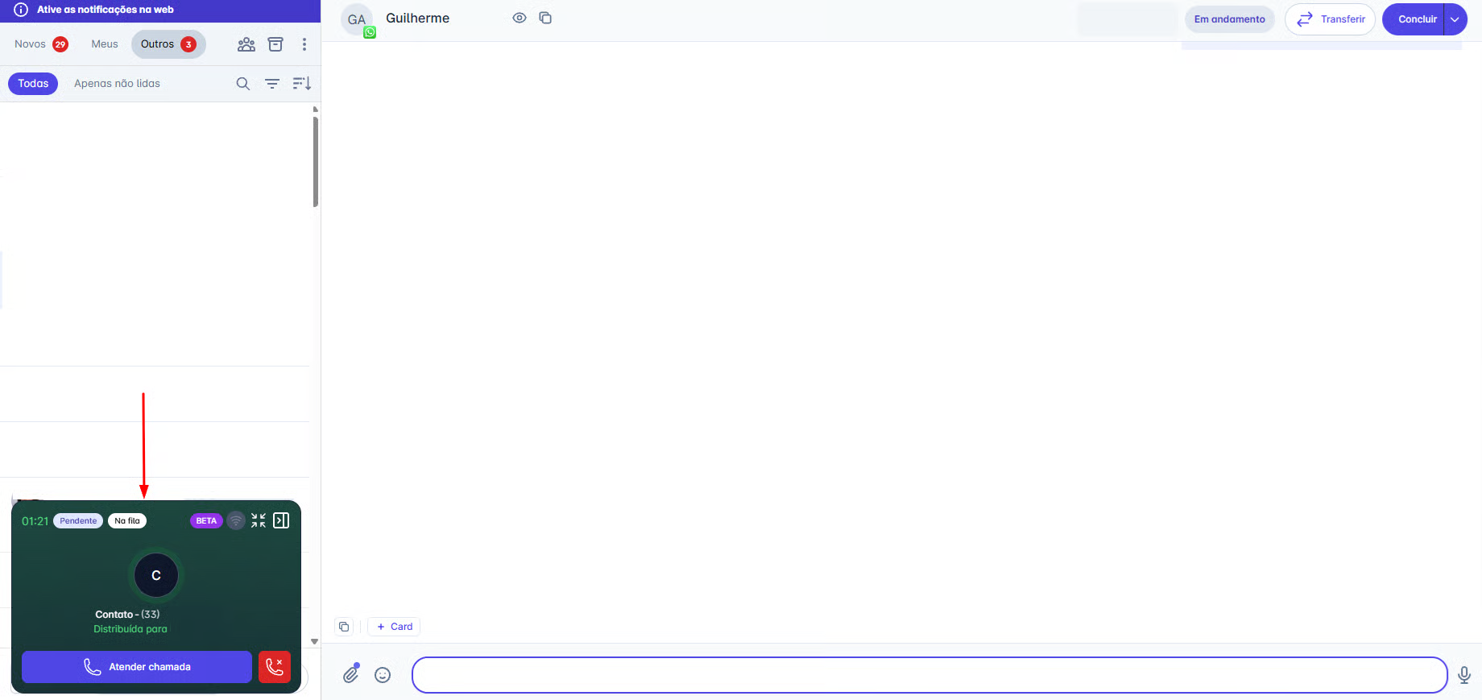The image size is (1482, 700).
Task: Click the 01:21 call timer
Action: tap(35, 521)
